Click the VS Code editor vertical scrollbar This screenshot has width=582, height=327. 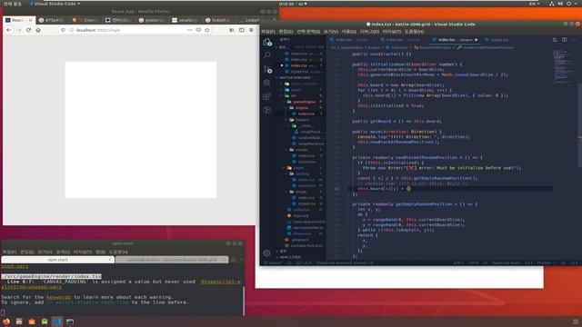tap(579, 124)
